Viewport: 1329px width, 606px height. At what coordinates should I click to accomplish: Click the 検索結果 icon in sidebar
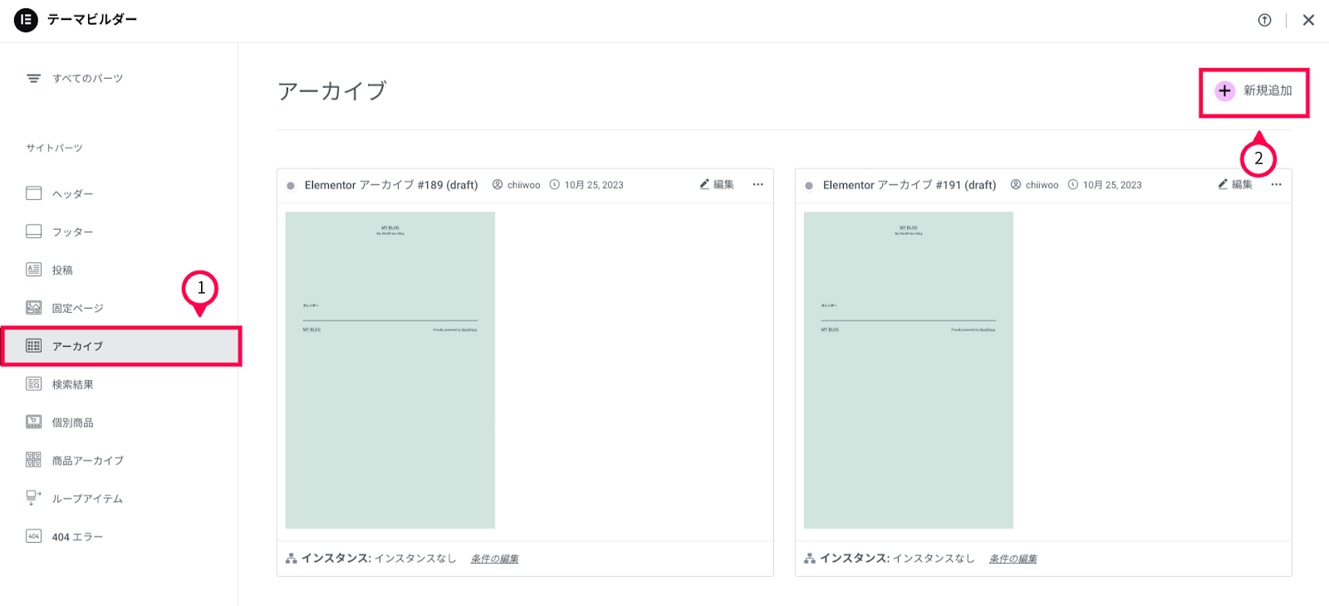coord(33,384)
